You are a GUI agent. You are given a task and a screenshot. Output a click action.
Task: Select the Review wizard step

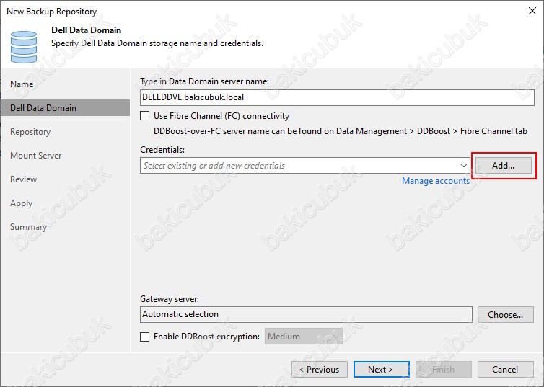click(24, 179)
